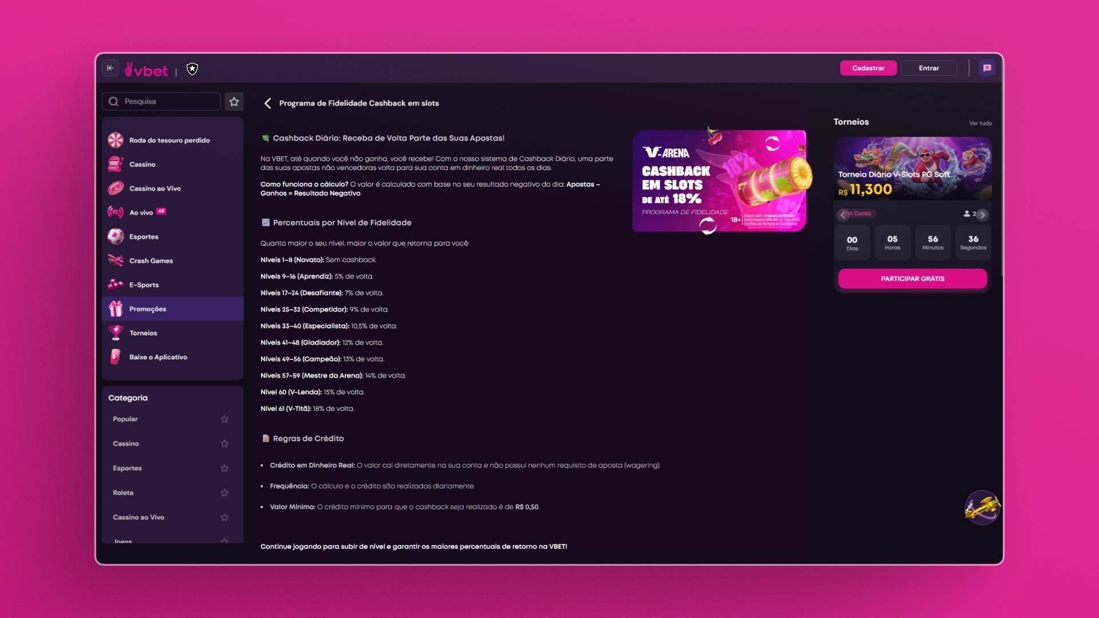The width and height of the screenshot is (1099, 618).
Task: Open the Torneio Diário V-Slots PG Soft card
Action: 912,168
